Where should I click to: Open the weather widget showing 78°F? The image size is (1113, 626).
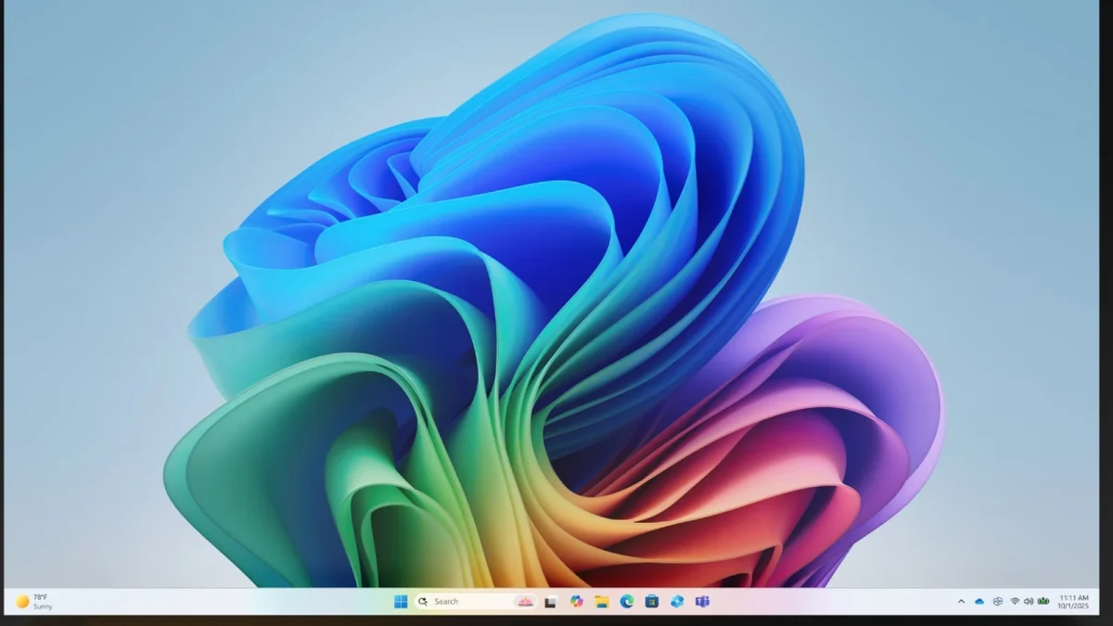(x=34, y=601)
